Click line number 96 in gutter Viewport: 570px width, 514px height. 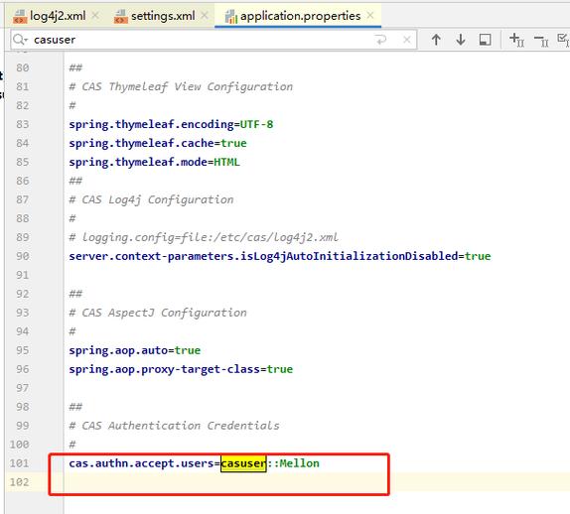tap(22, 369)
